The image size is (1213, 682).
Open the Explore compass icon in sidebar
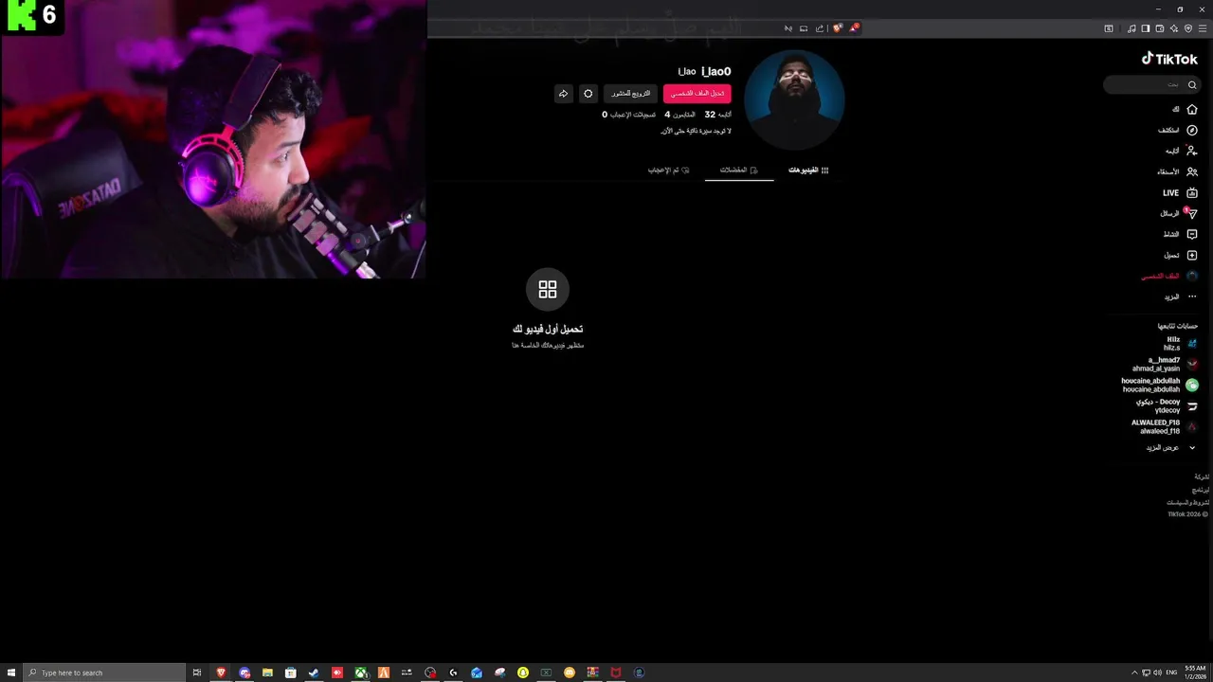[x=1192, y=130]
